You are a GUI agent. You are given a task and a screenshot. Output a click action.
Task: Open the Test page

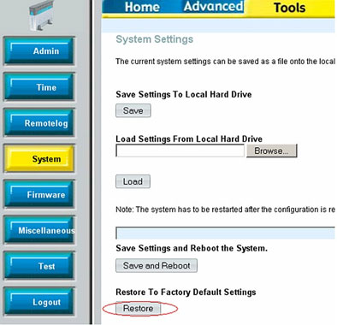tap(38, 266)
